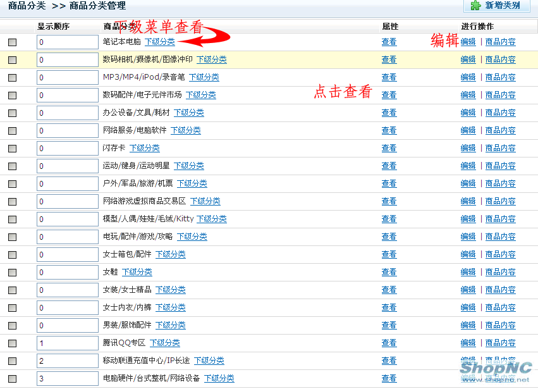Click the 女鞋 category name
The width and height of the screenshot is (538, 389).
click(110, 272)
